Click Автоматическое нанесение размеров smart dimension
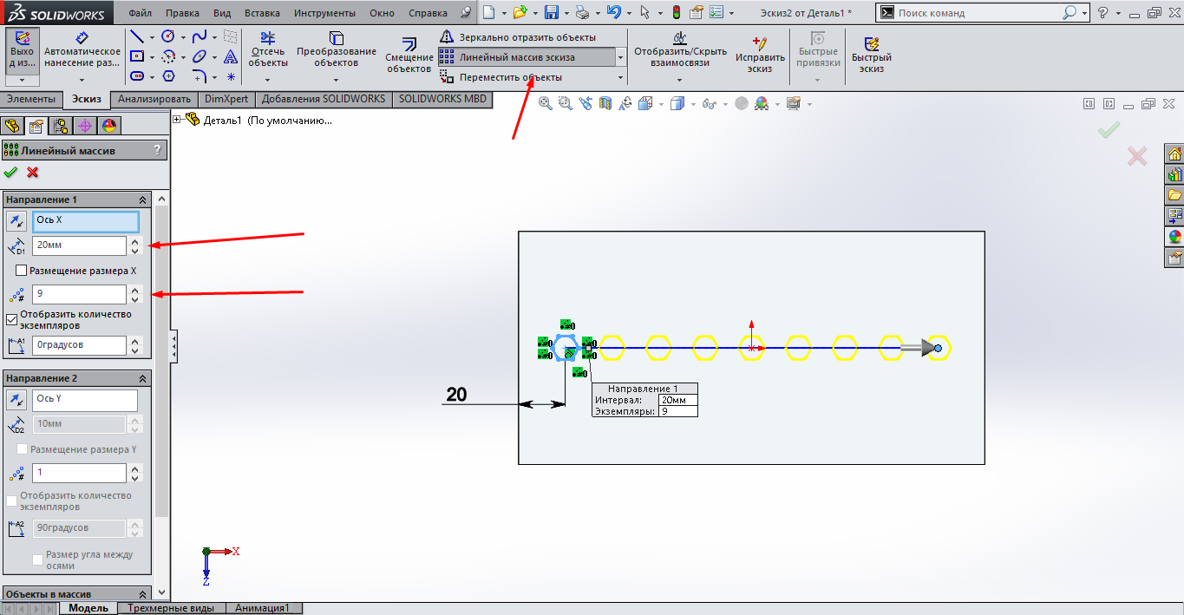 click(82, 49)
